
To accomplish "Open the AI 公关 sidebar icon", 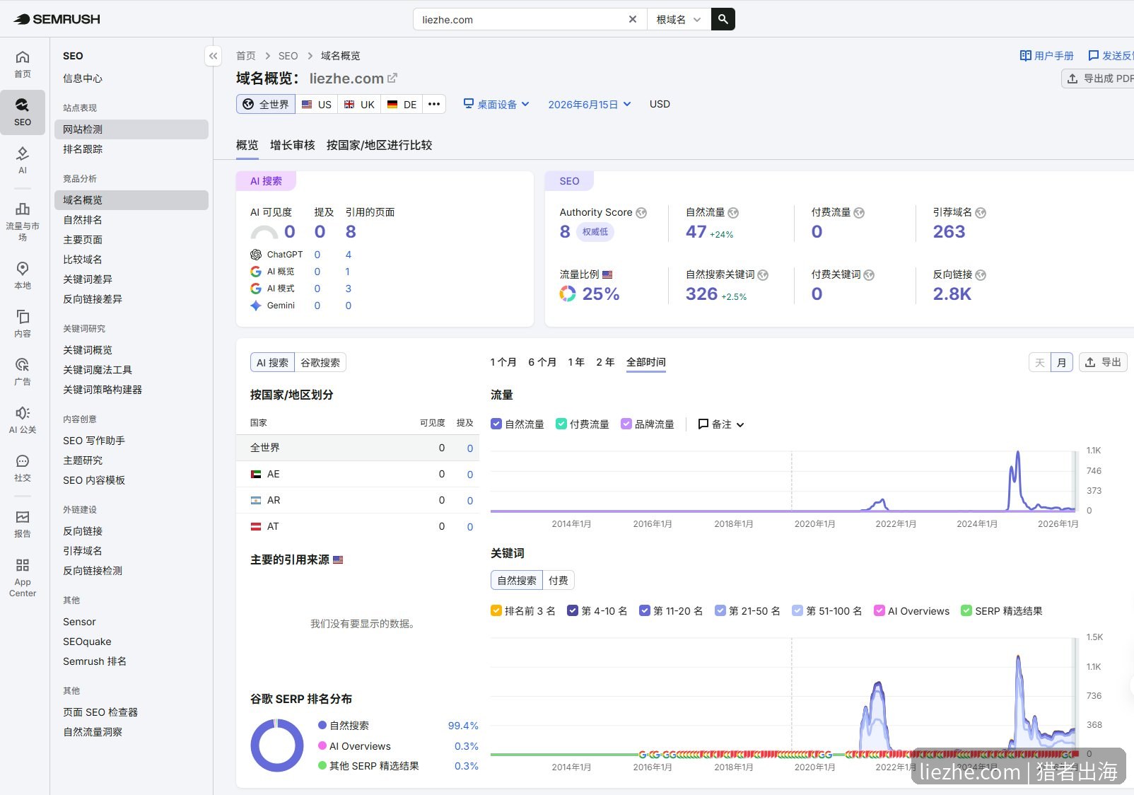I will point(23,419).
